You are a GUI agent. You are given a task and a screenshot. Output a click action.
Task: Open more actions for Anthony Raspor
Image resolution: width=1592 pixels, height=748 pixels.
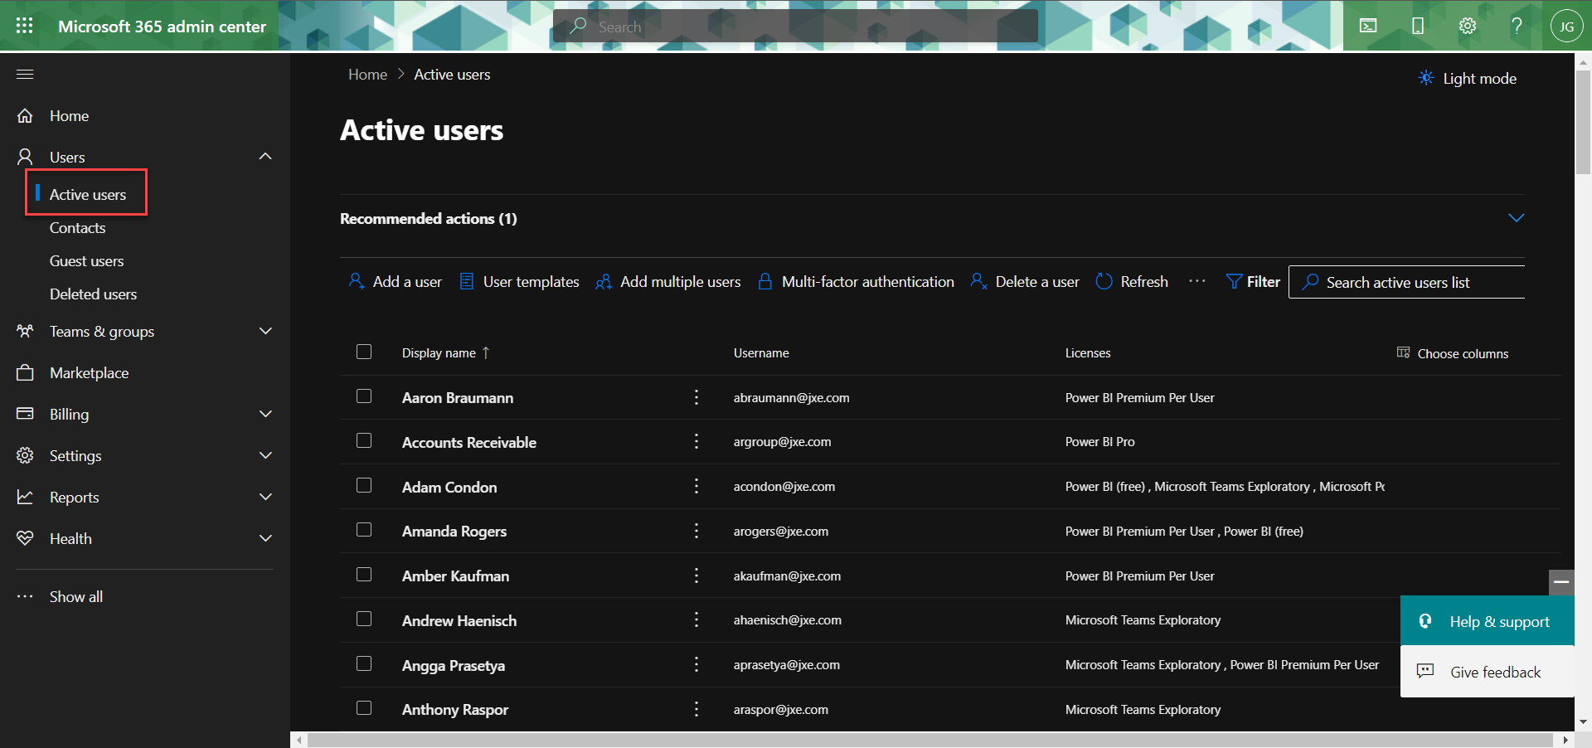696,709
